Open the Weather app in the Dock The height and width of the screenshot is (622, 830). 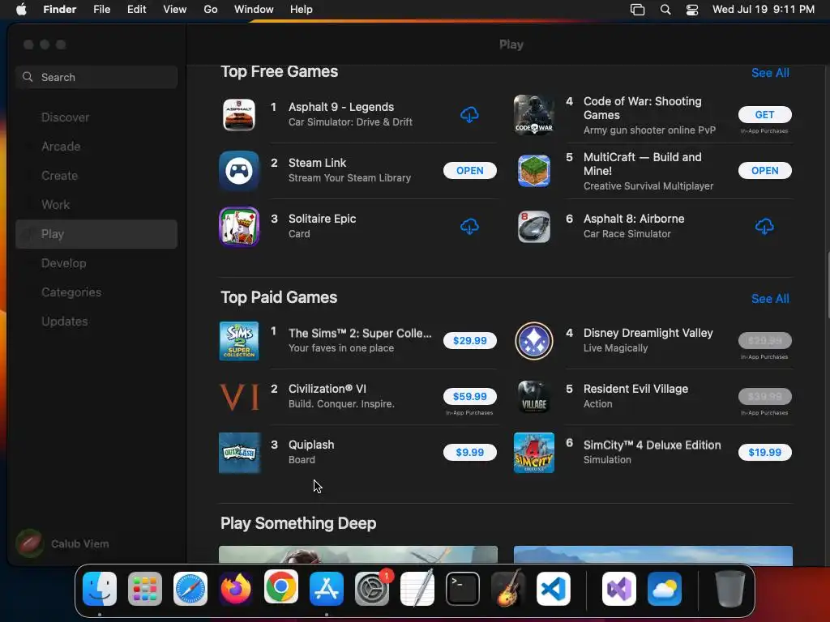point(665,589)
